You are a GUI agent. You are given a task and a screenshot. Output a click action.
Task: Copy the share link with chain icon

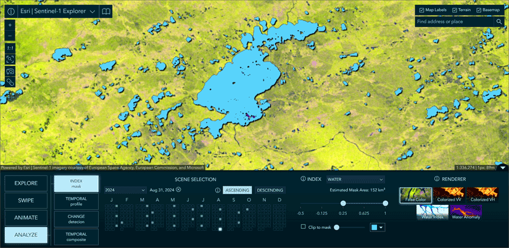(x=10, y=82)
